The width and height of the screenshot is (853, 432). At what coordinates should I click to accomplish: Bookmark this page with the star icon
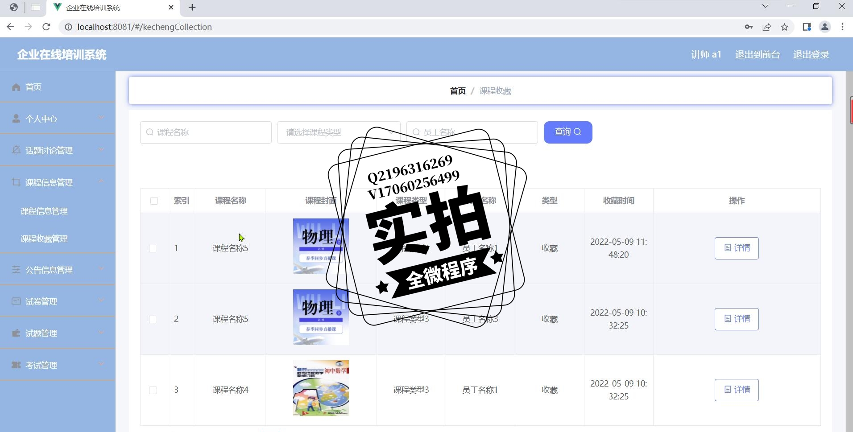click(x=784, y=27)
